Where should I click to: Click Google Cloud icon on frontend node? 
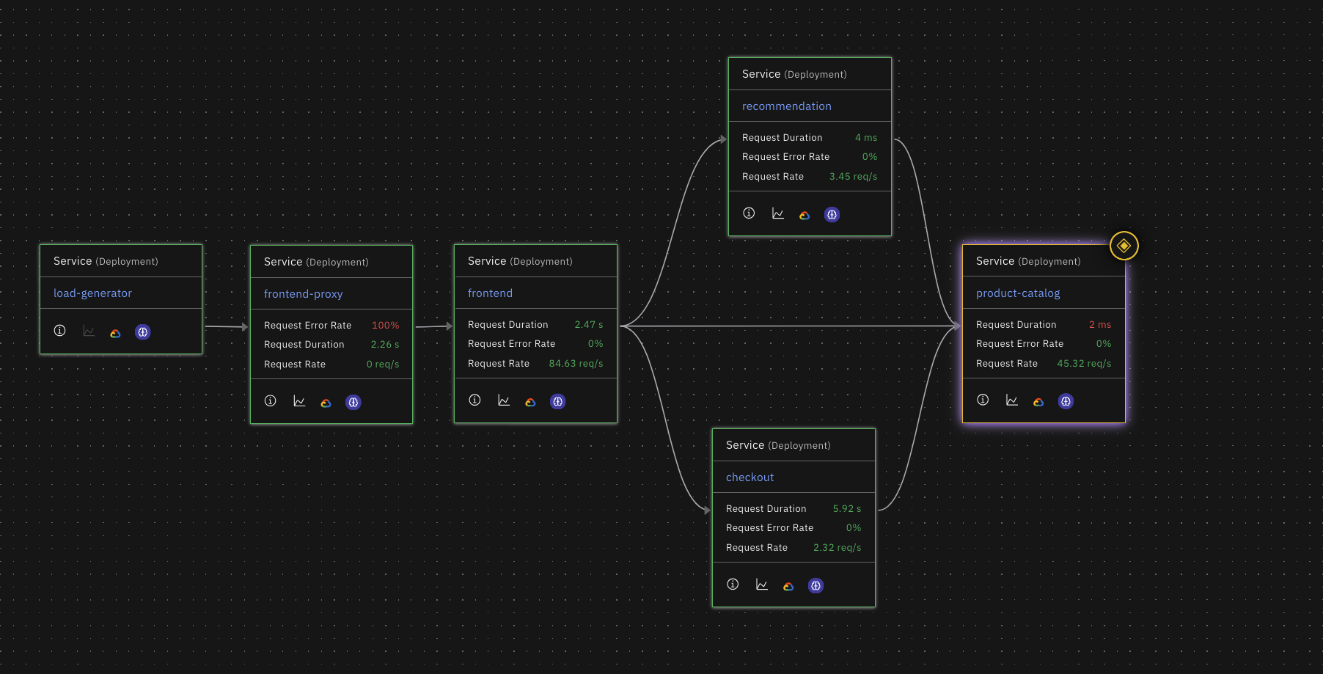[530, 402]
